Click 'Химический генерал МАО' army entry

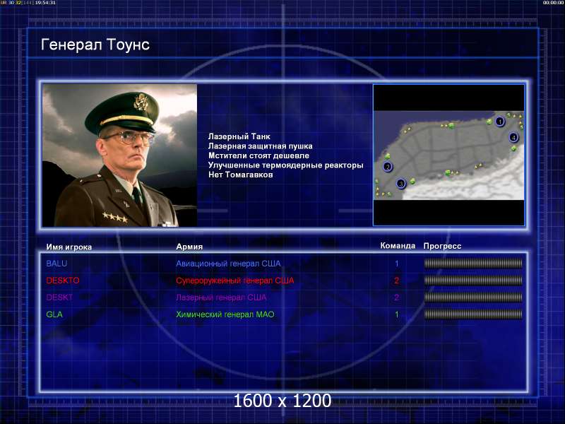click(x=225, y=314)
